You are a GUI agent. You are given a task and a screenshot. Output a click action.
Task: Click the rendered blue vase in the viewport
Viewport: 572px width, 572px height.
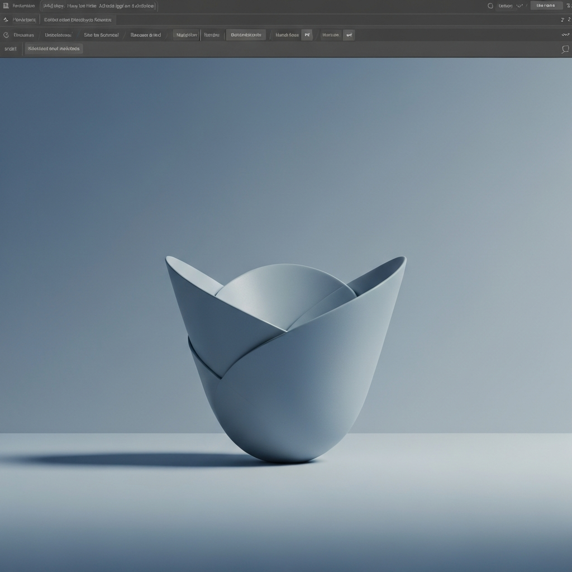pyautogui.click(x=286, y=359)
